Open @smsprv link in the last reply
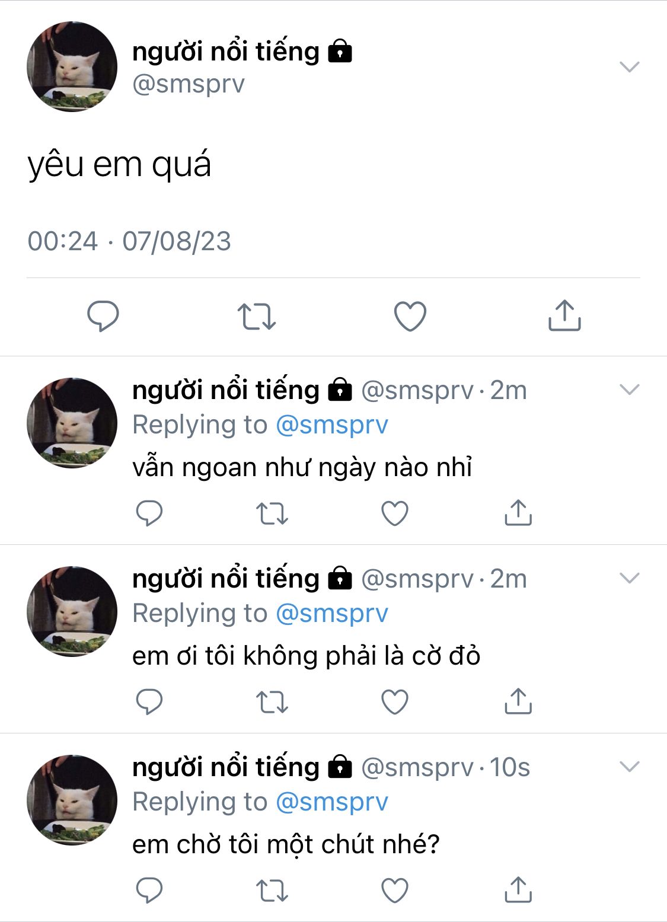This screenshot has width=667, height=922. click(332, 802)
